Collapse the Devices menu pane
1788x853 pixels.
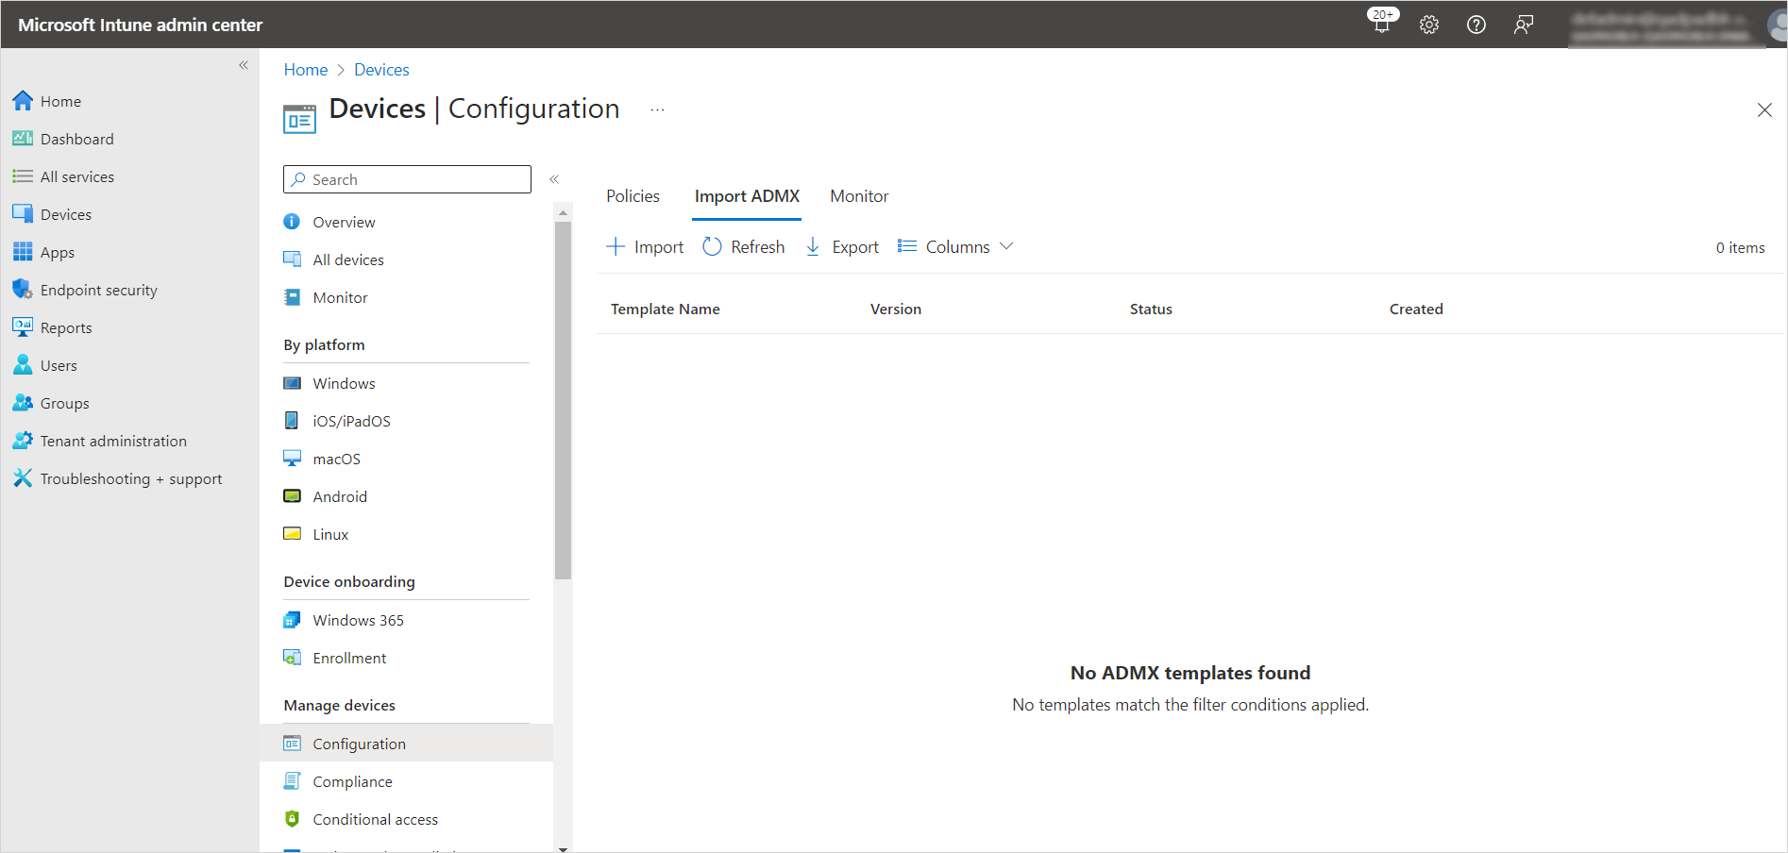pyautogui.click(x=554, y=179)
